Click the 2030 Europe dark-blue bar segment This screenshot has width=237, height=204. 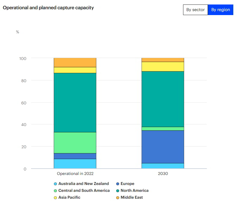[163, 147]
